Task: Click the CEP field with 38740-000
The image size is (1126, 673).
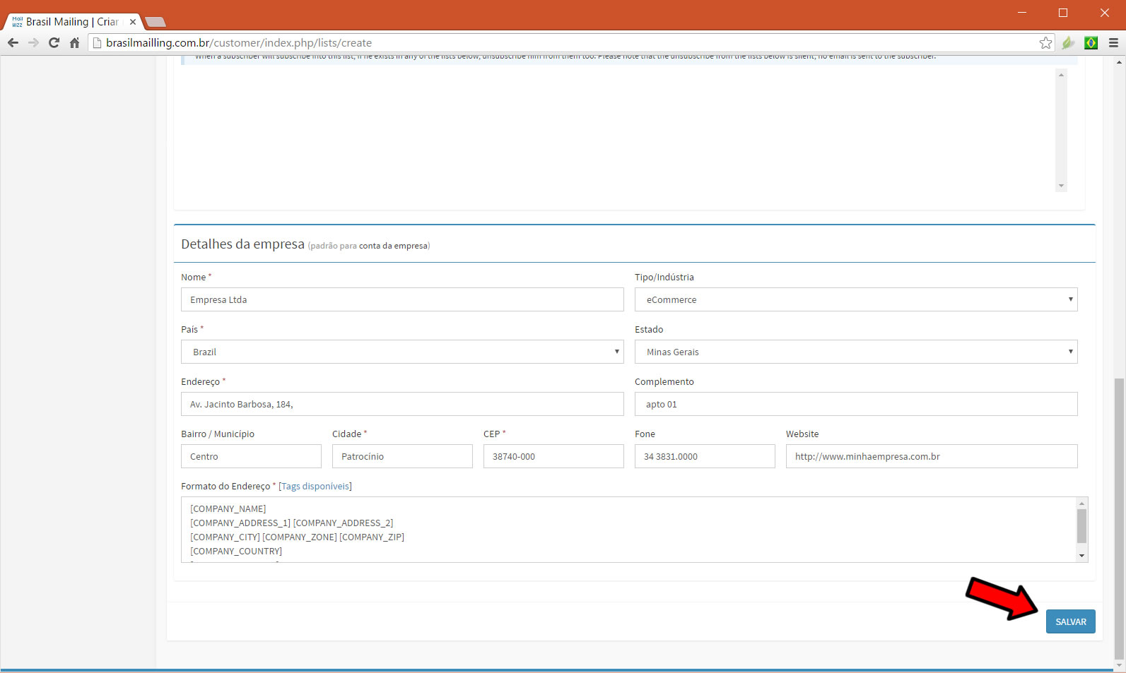Action: [553, 456]
